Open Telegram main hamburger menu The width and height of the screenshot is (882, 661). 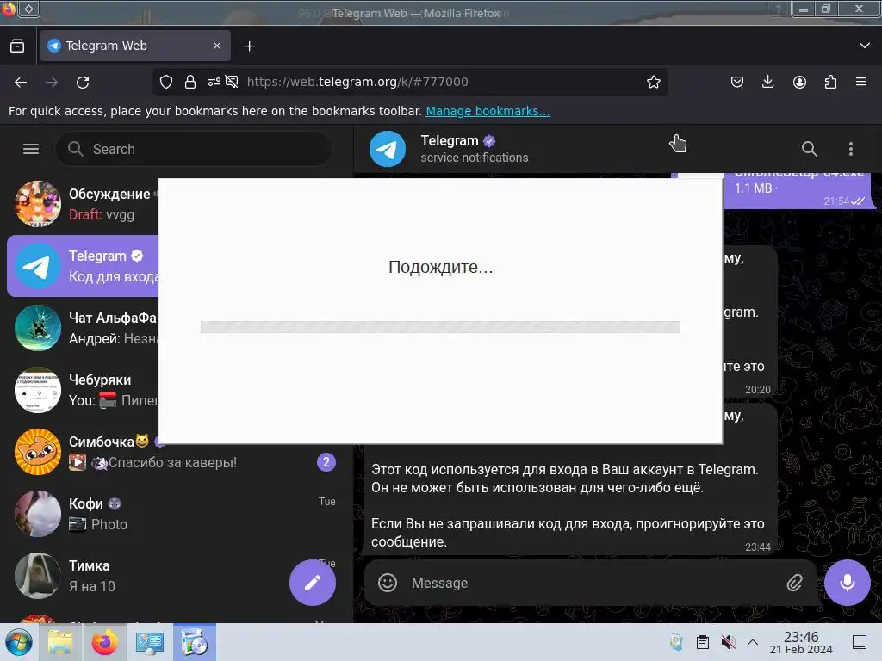point(31,149)
